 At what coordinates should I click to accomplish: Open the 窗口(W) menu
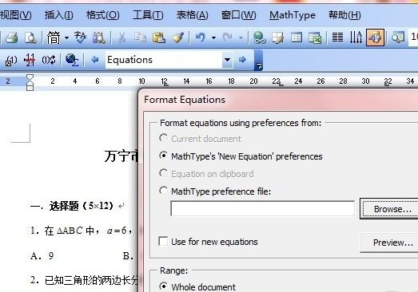tap(239, 15)
